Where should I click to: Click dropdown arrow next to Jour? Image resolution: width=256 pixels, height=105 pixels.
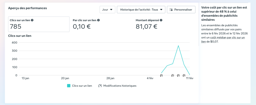pyautogui.click(x=111, y=10)
